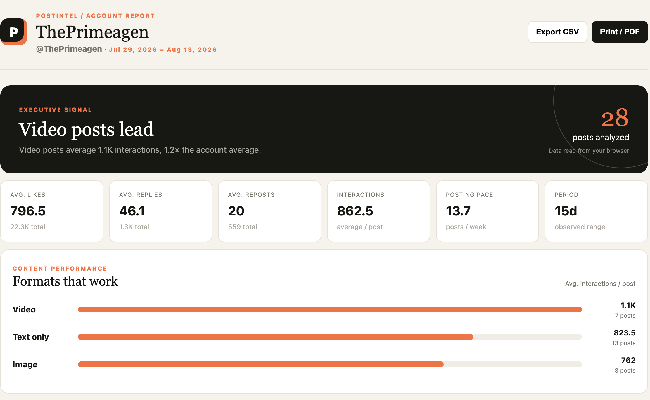The image size is (650, 400).
Task: Click the Video value 1.1K
Action: pyautogui.click(x=628, y=305)
